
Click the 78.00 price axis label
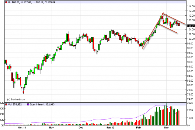[x=191, y=90]
